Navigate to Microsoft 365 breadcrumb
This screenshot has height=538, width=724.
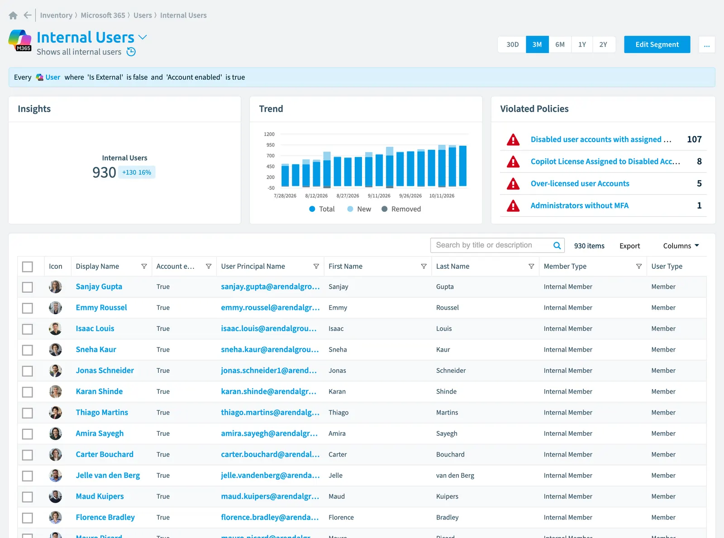point(103,15)
